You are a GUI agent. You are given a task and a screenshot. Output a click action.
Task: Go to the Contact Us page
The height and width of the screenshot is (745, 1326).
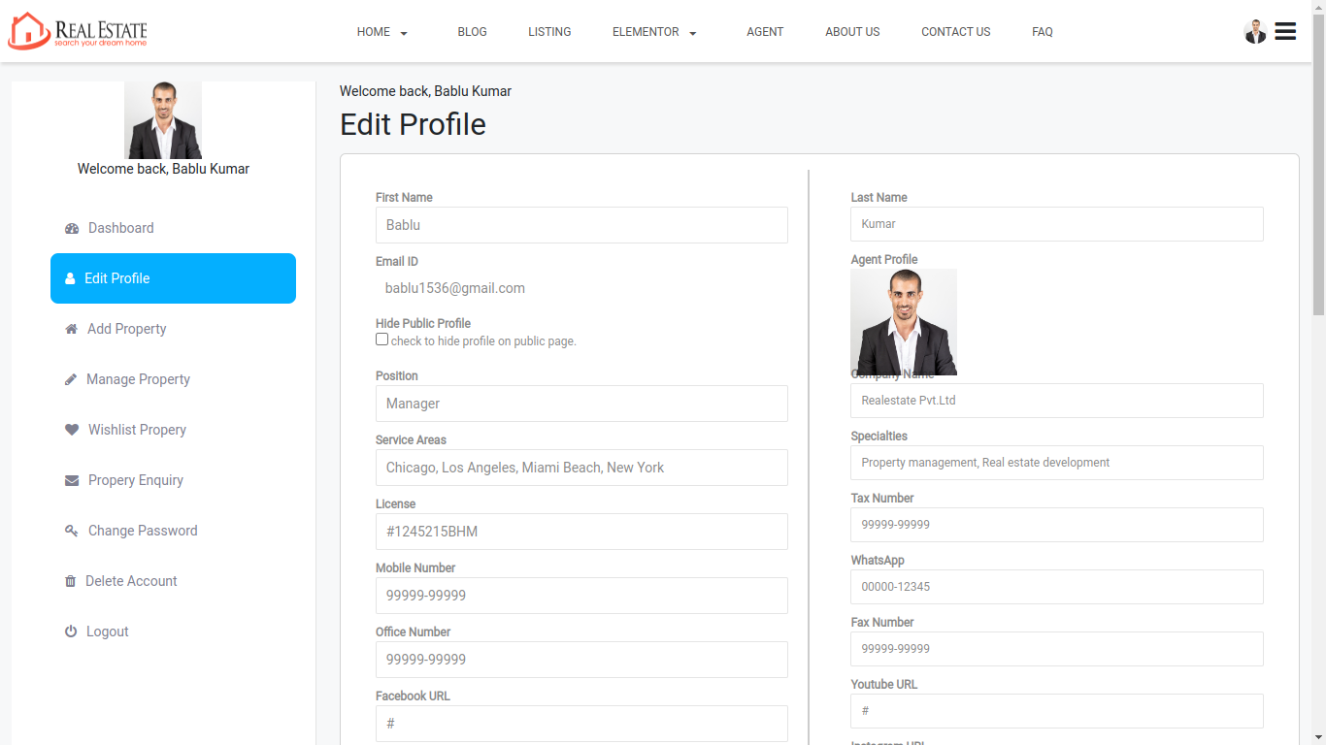coord(955,32)
